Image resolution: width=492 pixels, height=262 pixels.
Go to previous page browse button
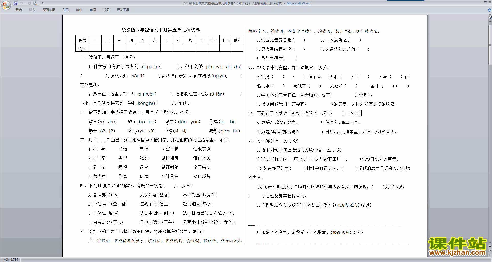click(490, 247)
